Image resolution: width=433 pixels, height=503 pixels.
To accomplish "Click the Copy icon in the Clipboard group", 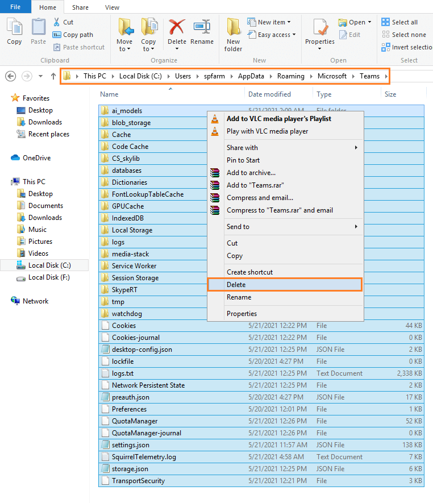I will coord(14,31).
